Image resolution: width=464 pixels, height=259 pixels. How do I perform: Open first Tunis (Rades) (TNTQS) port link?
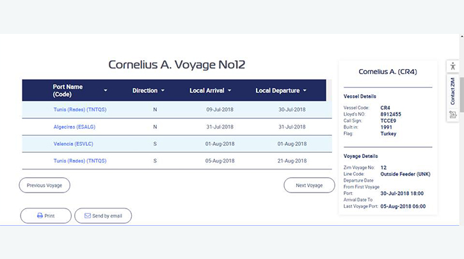80,109
